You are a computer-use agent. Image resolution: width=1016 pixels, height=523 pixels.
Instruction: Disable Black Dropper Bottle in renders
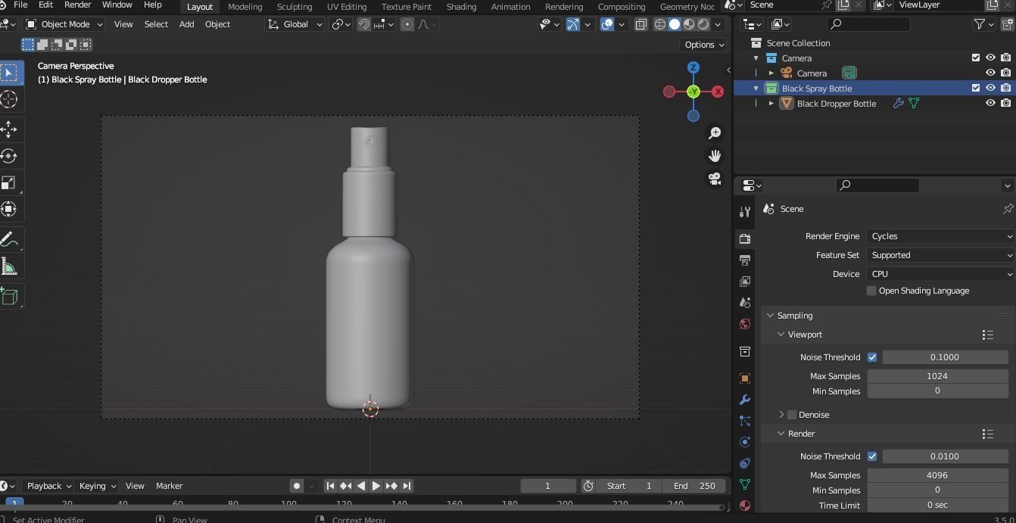pos(1005,103)
